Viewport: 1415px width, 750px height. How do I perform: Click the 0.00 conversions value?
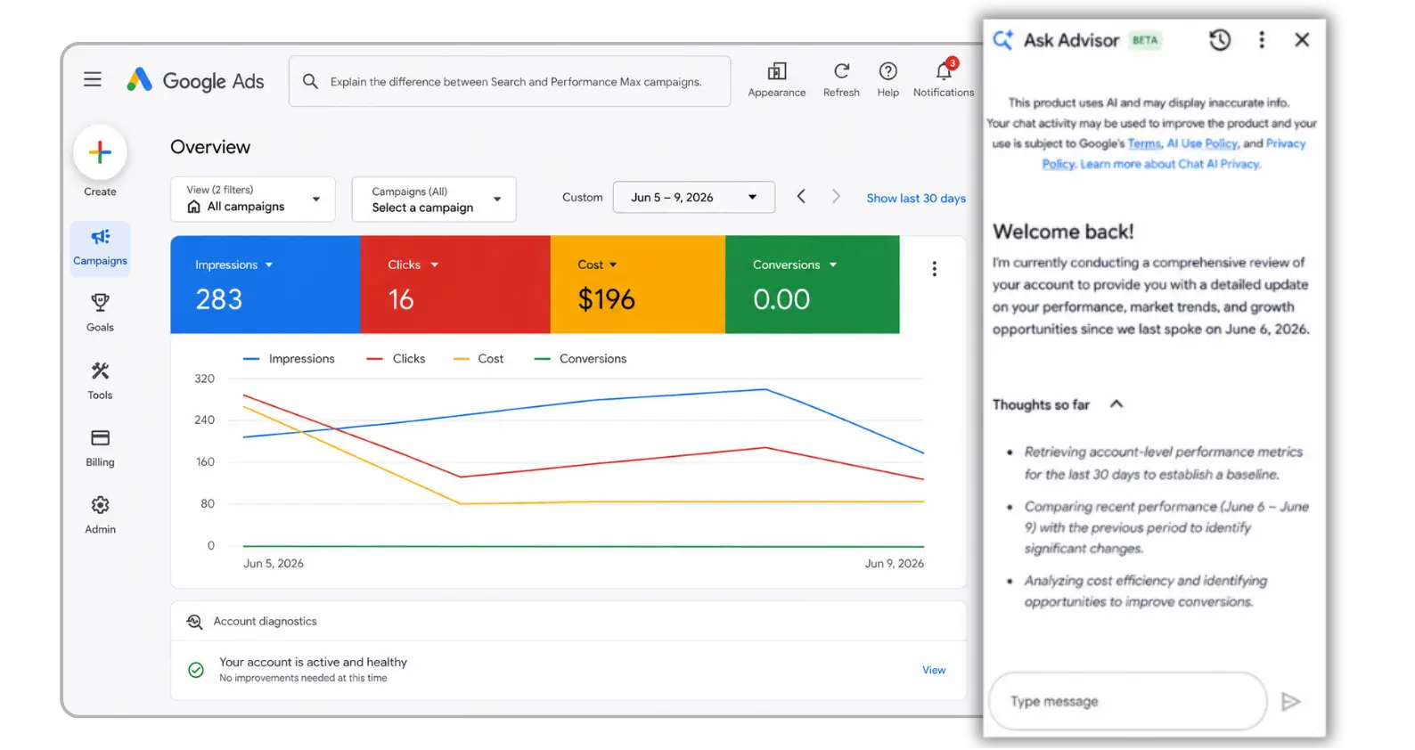[781, 299]
